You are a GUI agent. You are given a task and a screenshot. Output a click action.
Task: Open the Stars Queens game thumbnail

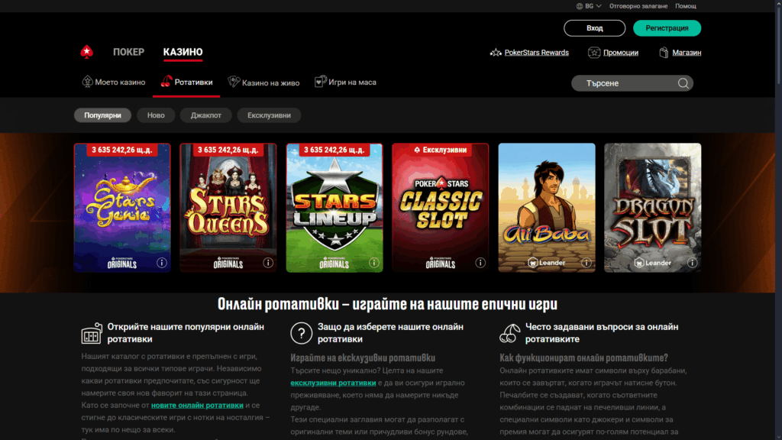228,206
